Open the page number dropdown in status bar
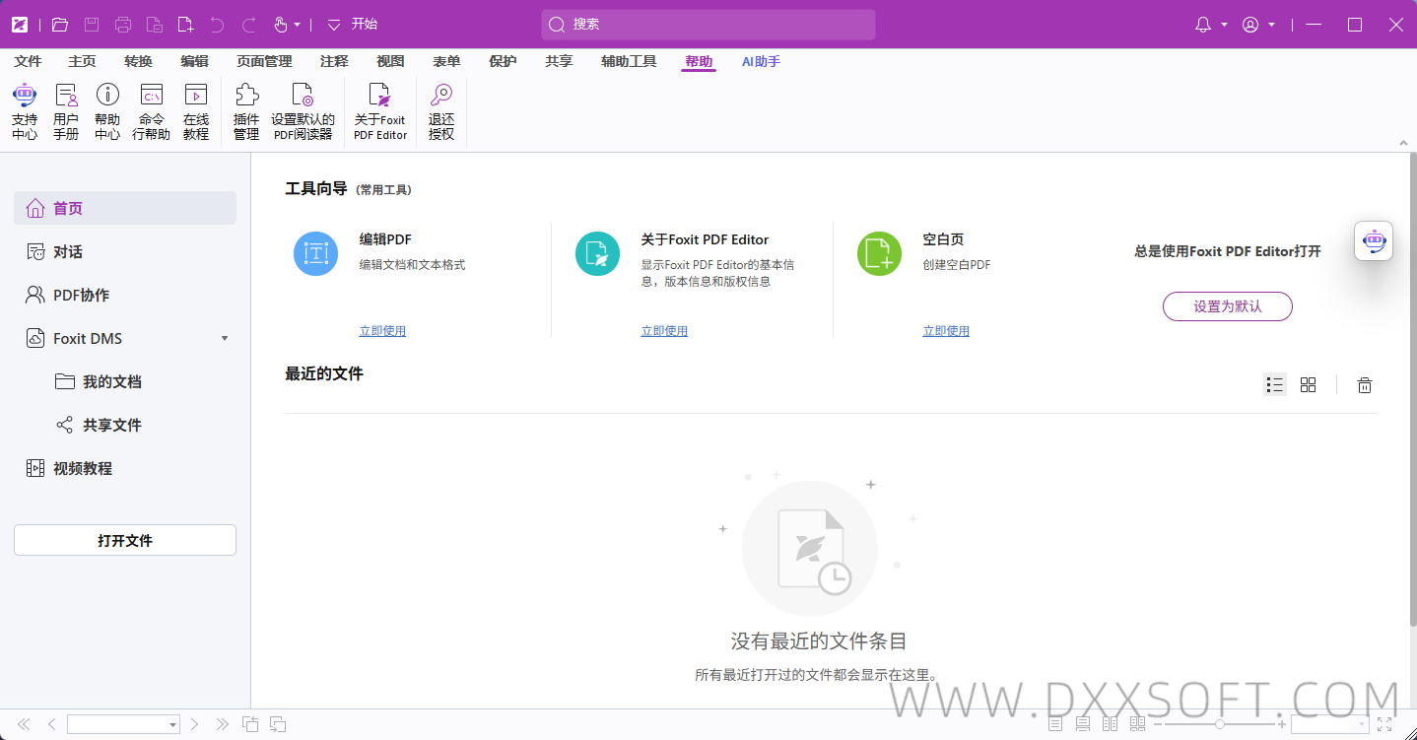Image resolution: width=1417 pixels, height=740 pixels. (x=173, y=725)
